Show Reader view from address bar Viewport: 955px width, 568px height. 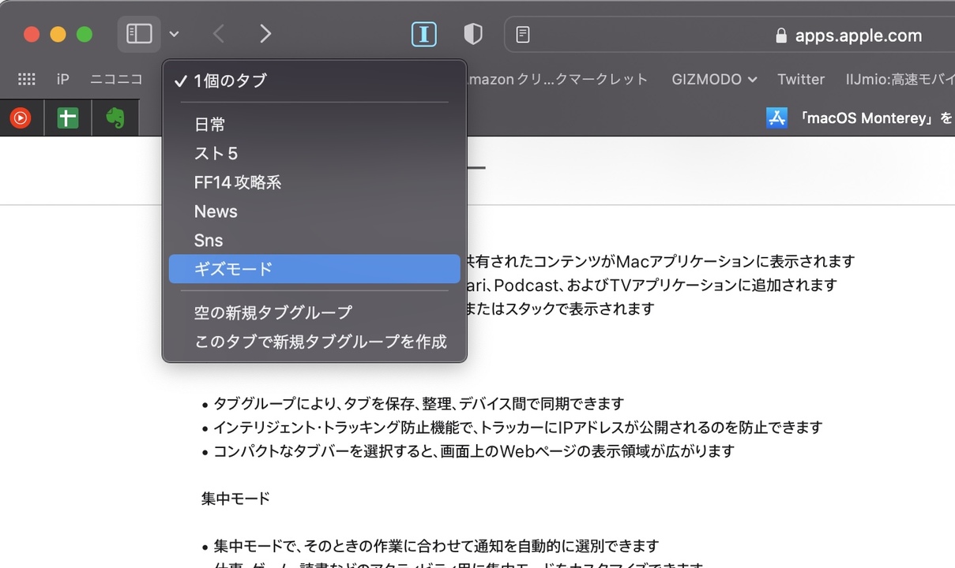pos(523,35)
